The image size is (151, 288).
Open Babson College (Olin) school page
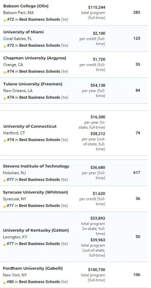[26, 6]
